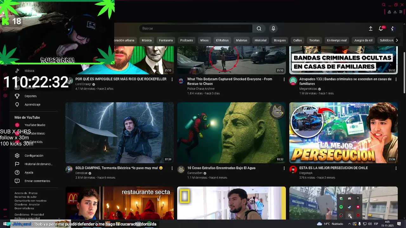
Task: Click the Aprendizaje lightbulb icon
Action: (17, 104)
